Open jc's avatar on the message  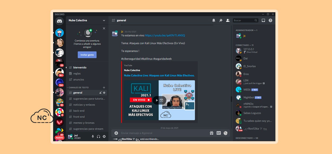click(115, 33)
